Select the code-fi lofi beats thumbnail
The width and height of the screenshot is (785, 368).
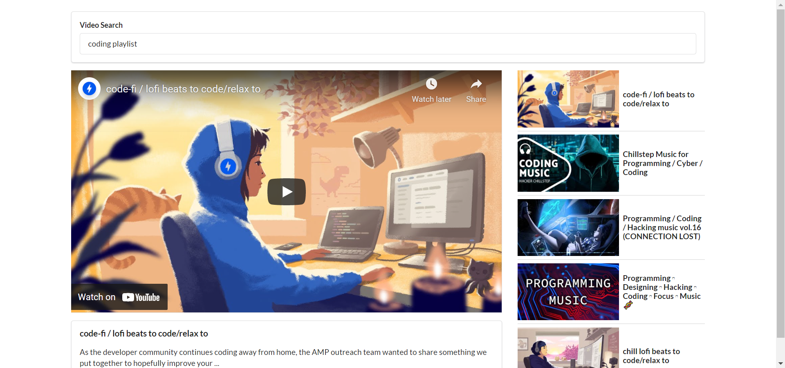tap(568, 99)
